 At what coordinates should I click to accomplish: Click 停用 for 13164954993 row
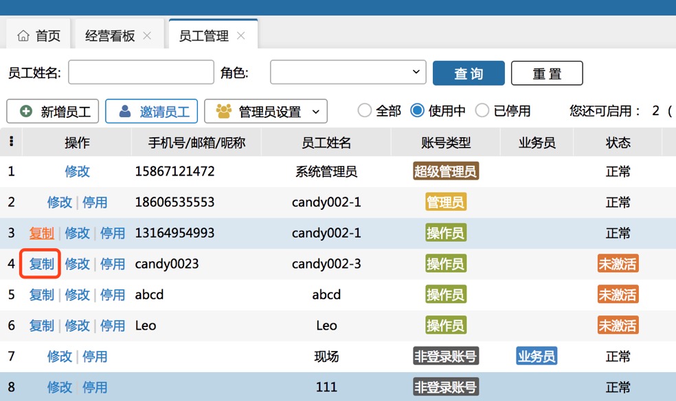click(x=113, y=233)
